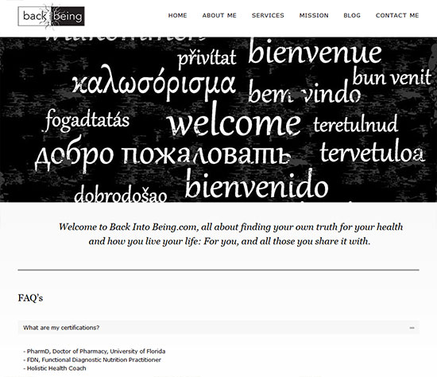This screenshot has height=377, width=437.
Task: Click the Welcome to Back Into Being.com tagline
Action: (230, 234)
